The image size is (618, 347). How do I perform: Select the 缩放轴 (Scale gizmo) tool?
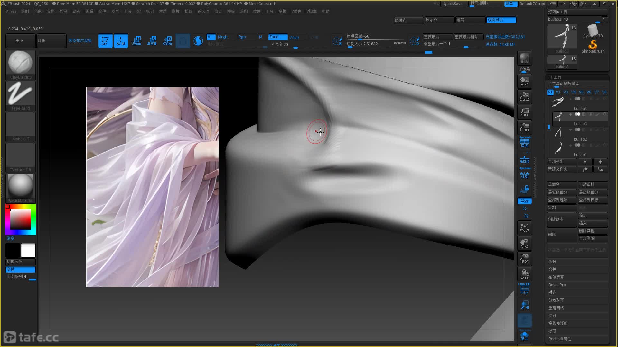point(152,41)
